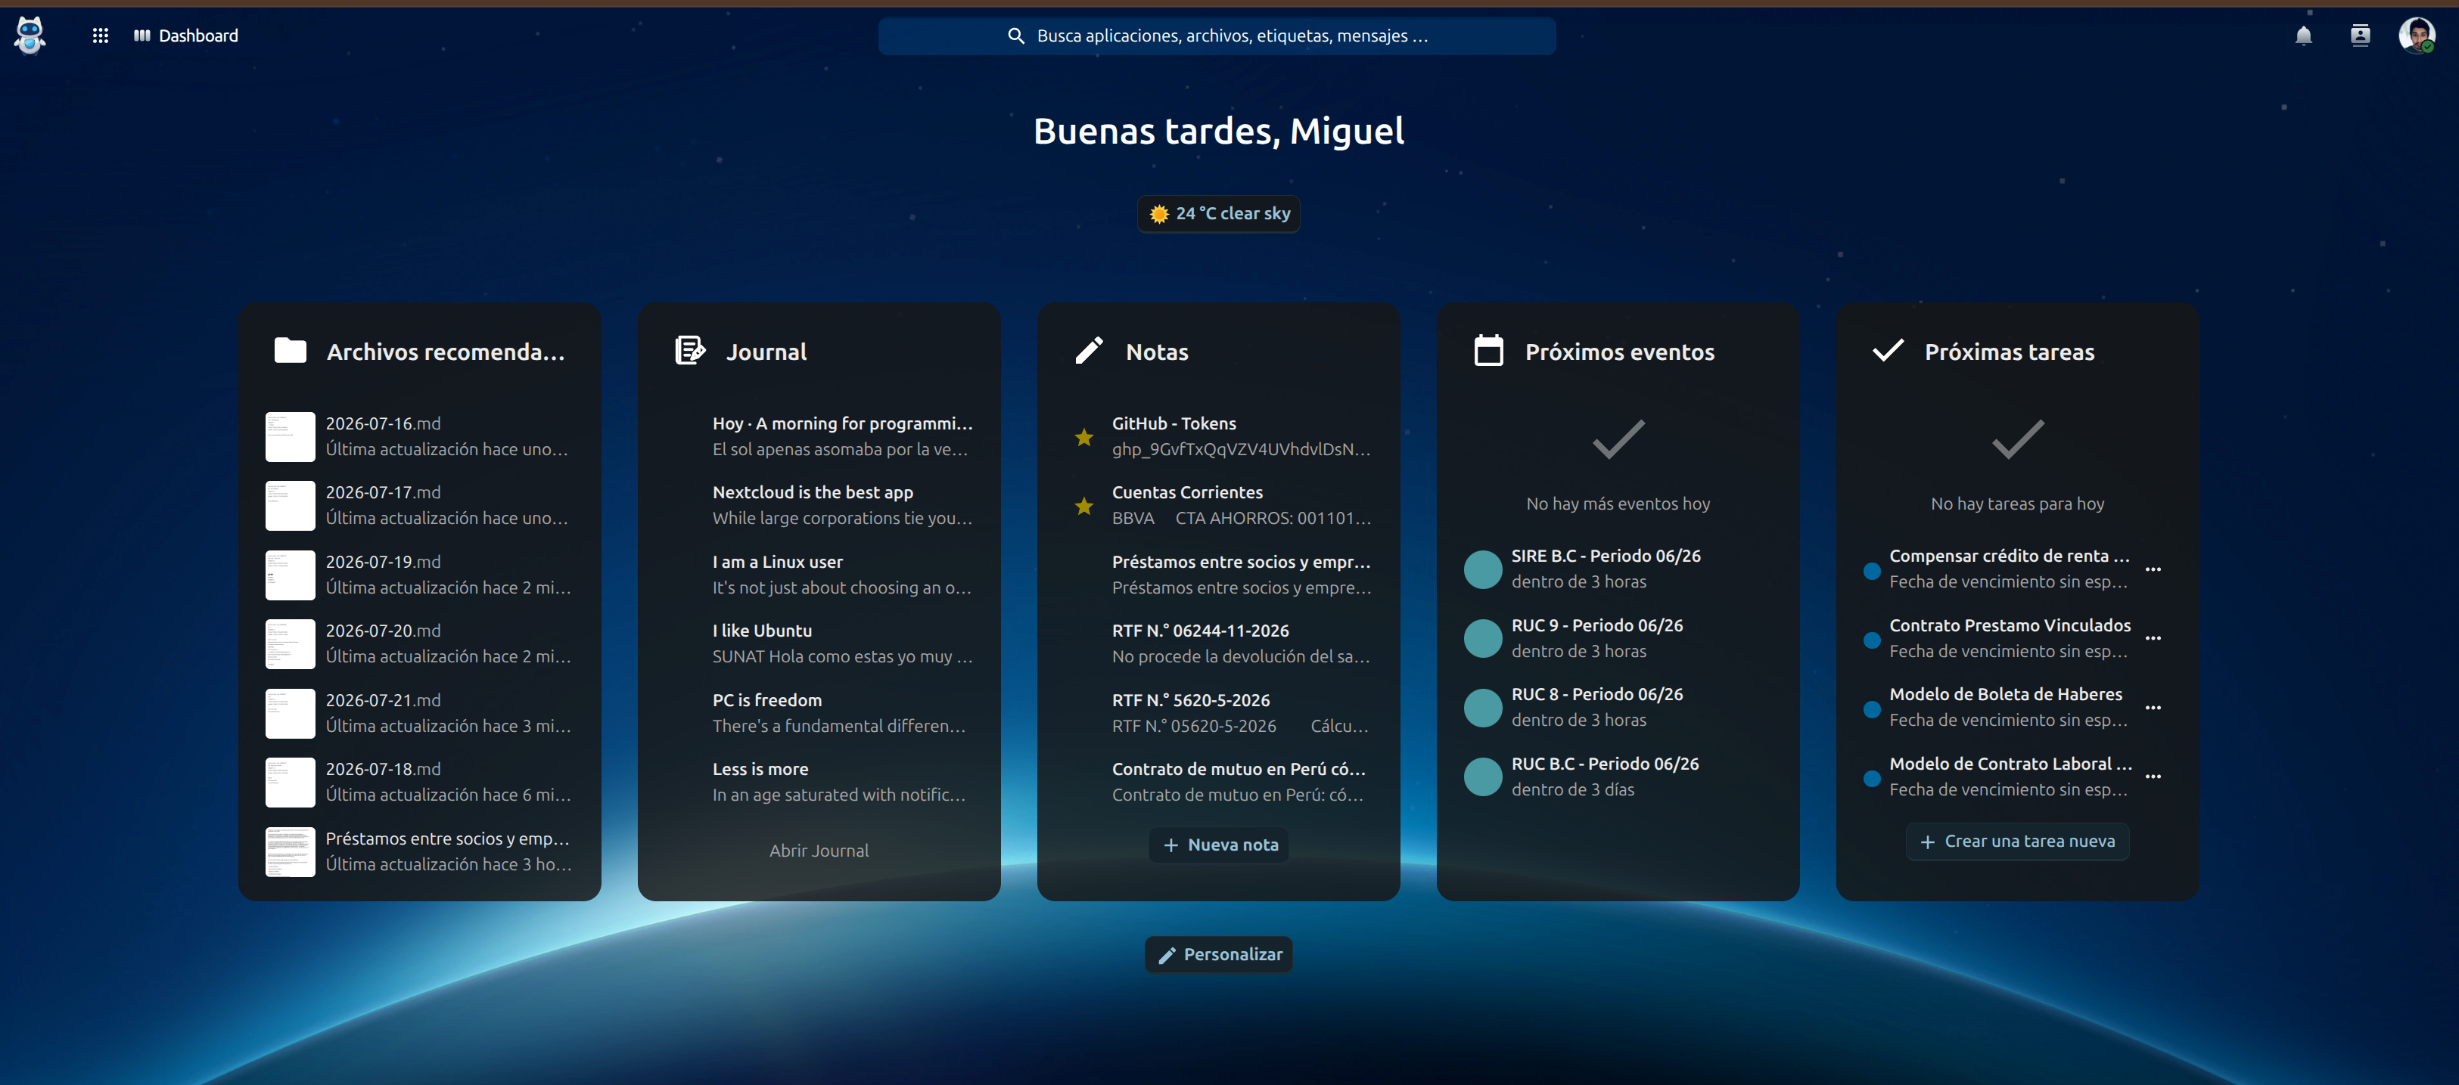Click the checkmark icon of Próximas tareas

[x=1889, y=351]
